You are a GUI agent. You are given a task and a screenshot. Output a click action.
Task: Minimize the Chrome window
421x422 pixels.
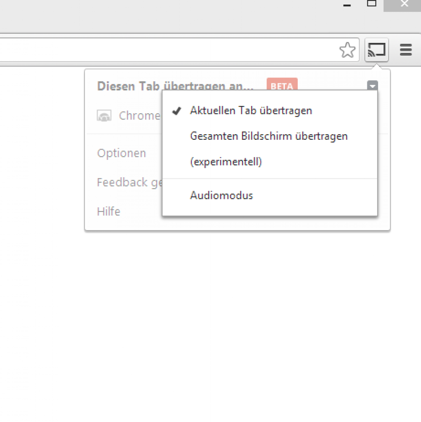tap(347, 5)
